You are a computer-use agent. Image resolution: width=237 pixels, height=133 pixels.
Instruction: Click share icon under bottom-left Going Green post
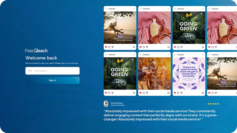point(112,93)
